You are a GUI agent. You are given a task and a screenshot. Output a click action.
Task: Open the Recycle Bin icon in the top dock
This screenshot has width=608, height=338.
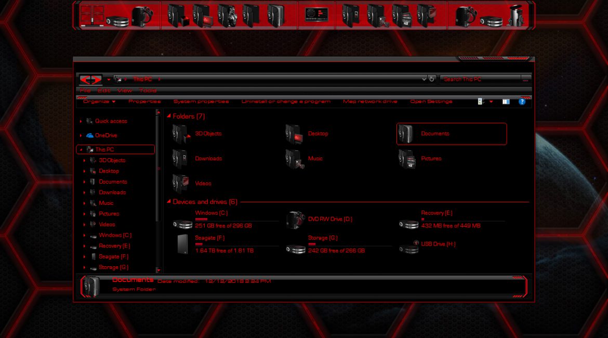point(516,16)
